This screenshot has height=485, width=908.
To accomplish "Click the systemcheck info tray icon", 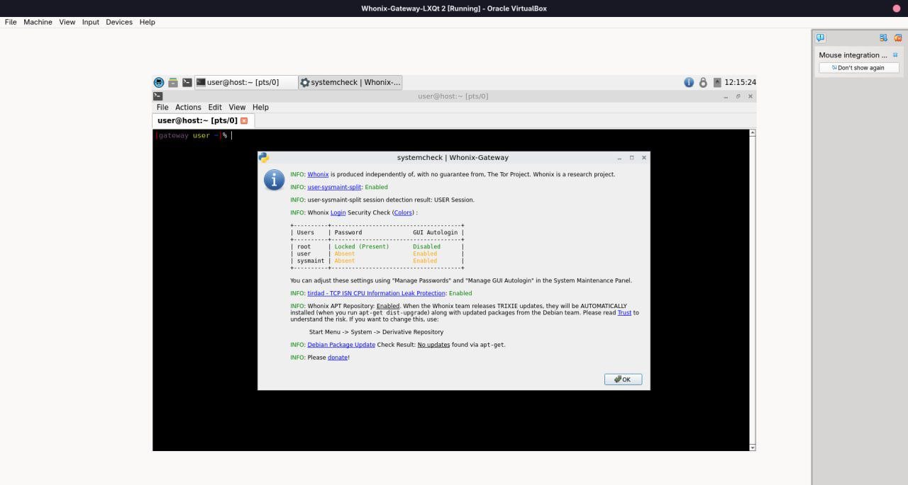I will (x=689, y=82).
